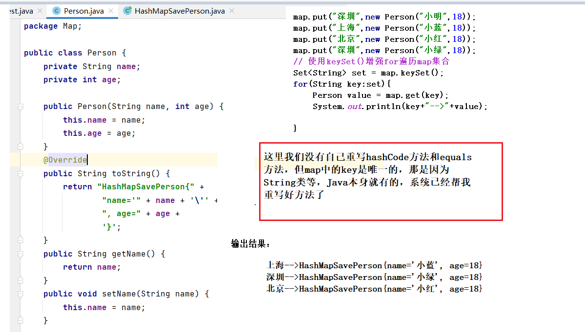Open the HashMapSavePerson.java tab
This screenshot has width=585, height=332.
[180, 11]
